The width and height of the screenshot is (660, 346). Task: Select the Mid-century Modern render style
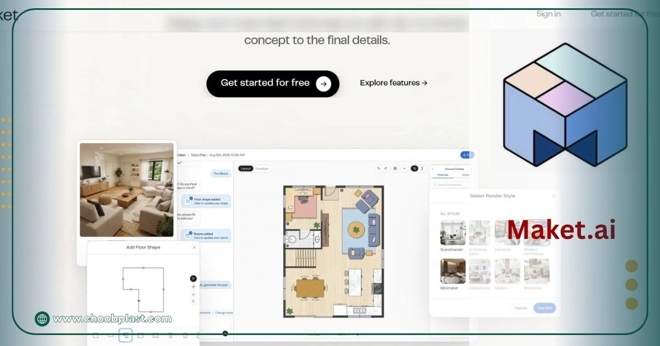pyautogui.click(x=480, y=233)
